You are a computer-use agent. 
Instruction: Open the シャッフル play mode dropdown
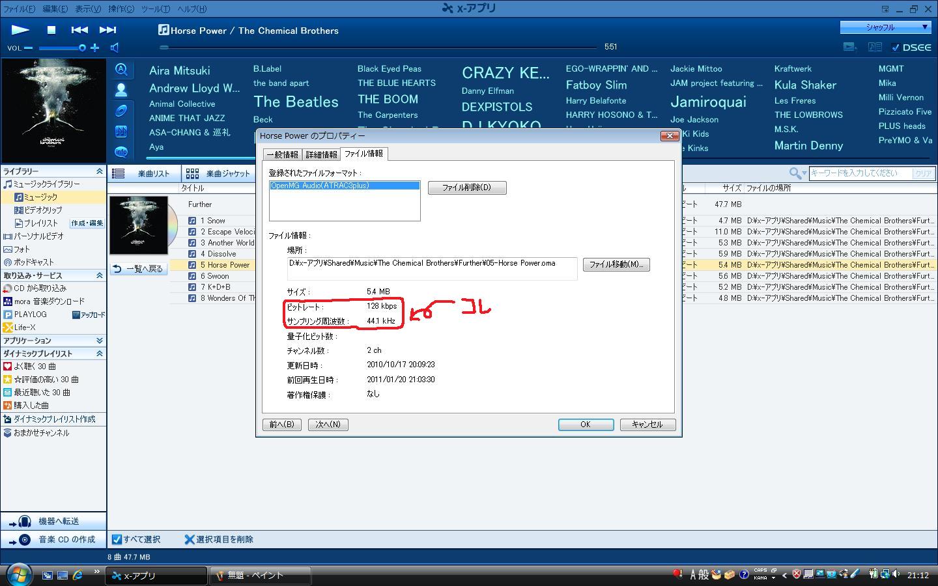pos(885,27)
